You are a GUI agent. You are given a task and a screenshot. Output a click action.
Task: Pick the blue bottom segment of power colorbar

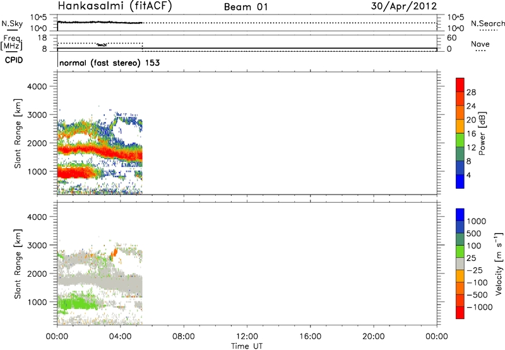point(460,181)
